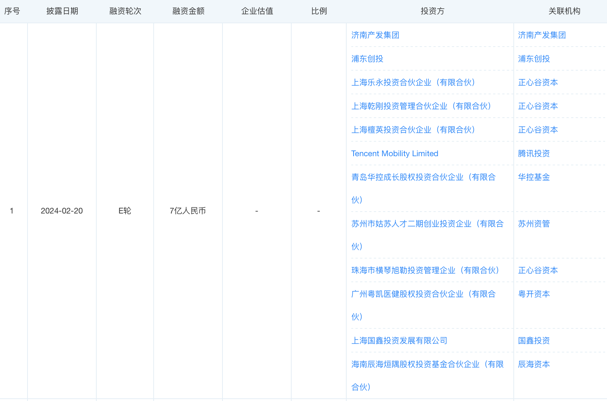Click the 比例 column header
The width and height of the screenshot is (607, 401).
point(319,11)
